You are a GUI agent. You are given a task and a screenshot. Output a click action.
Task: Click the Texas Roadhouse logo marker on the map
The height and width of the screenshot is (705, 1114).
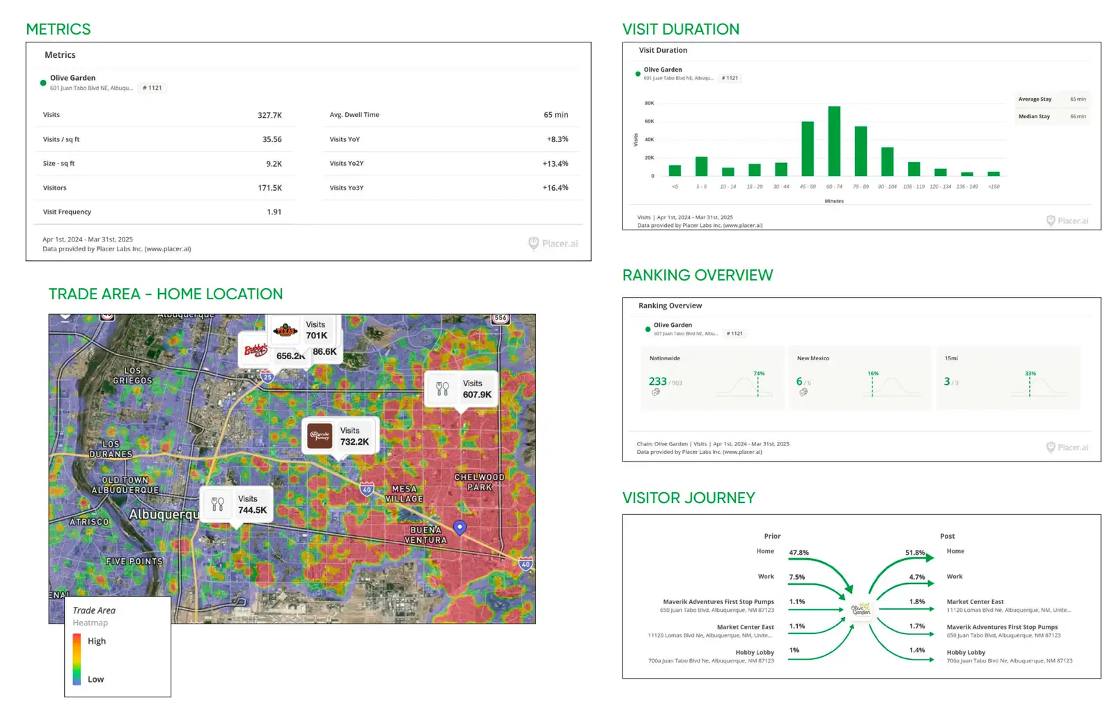[285, 330]
